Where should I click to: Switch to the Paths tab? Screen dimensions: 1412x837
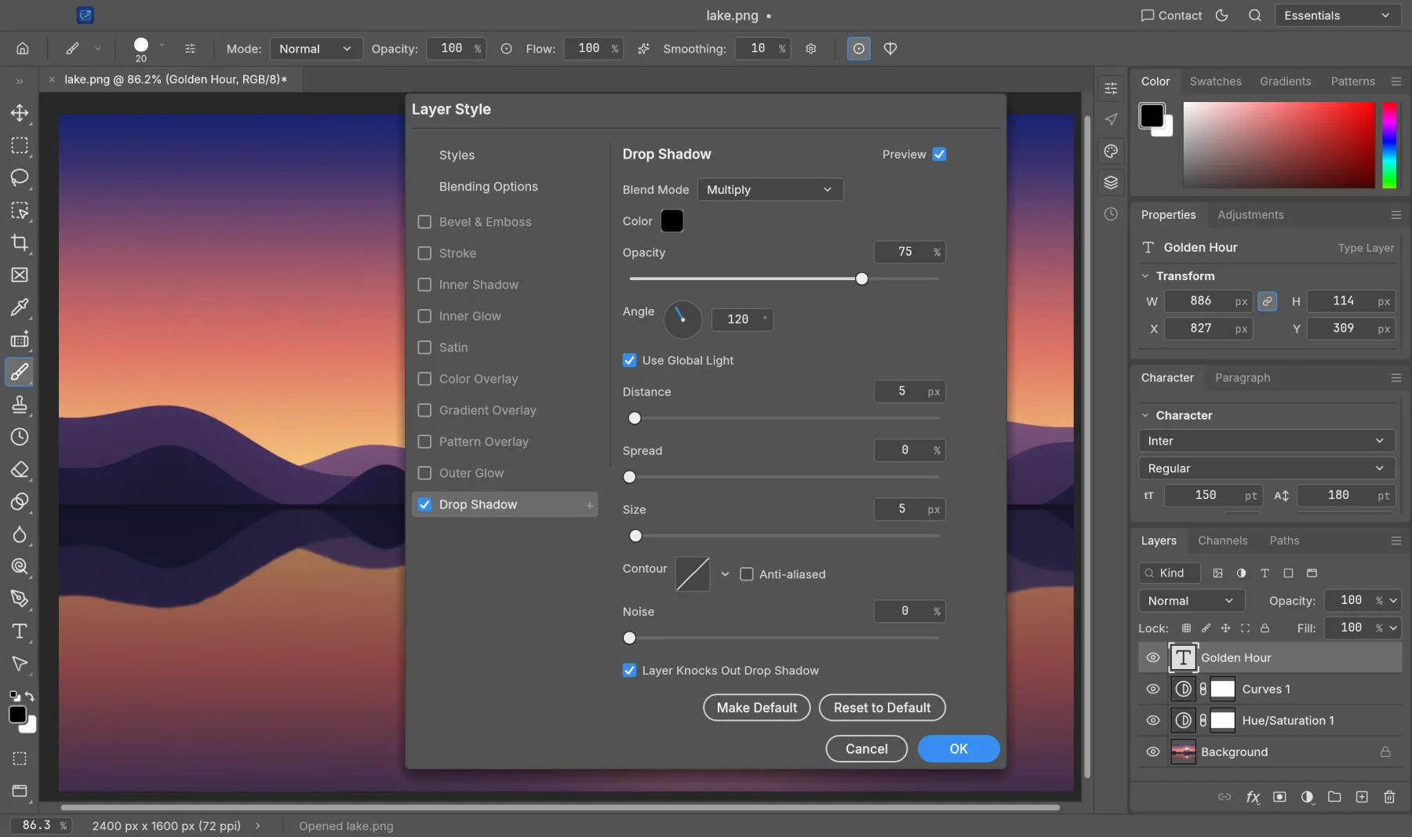(1284, 540)
